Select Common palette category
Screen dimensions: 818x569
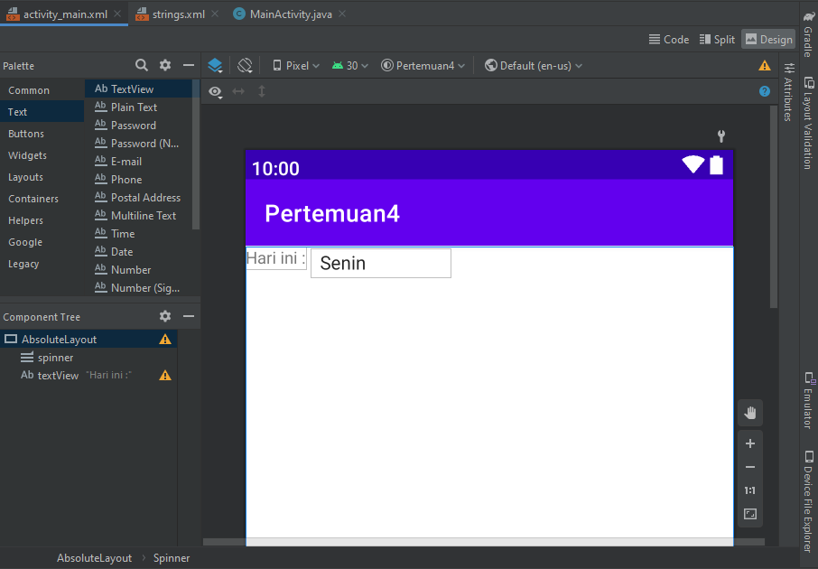click(42, 90)
